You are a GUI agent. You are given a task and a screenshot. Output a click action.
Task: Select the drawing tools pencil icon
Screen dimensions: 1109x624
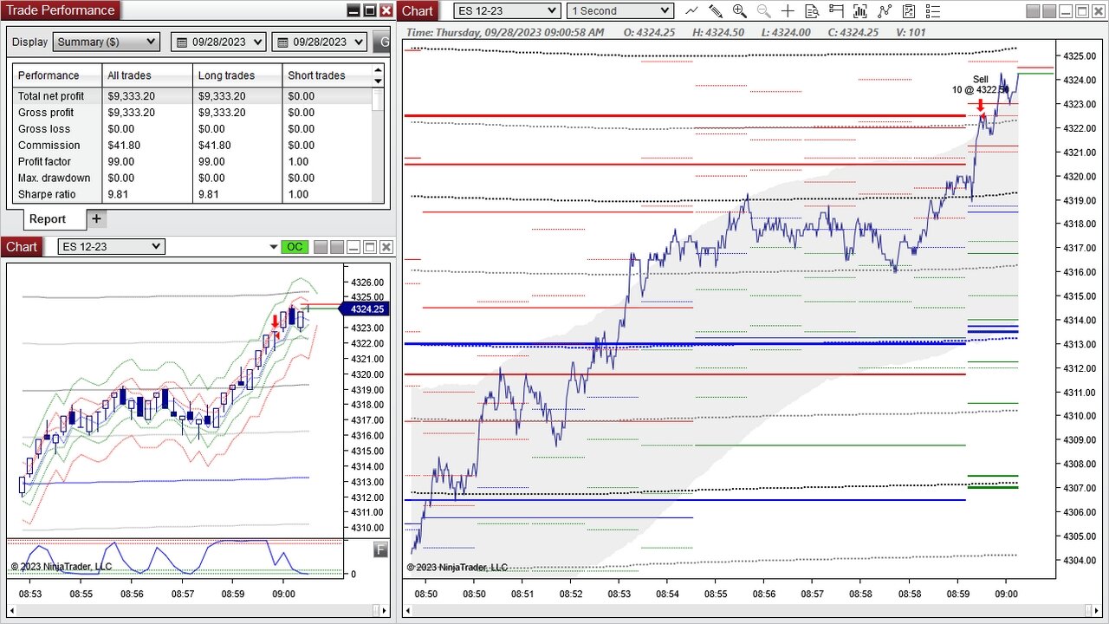pyautogui.click(x=716, y=11)
